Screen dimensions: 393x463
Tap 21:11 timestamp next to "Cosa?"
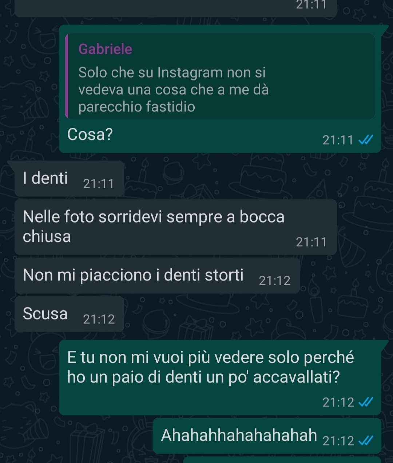[x=338, y=140]
